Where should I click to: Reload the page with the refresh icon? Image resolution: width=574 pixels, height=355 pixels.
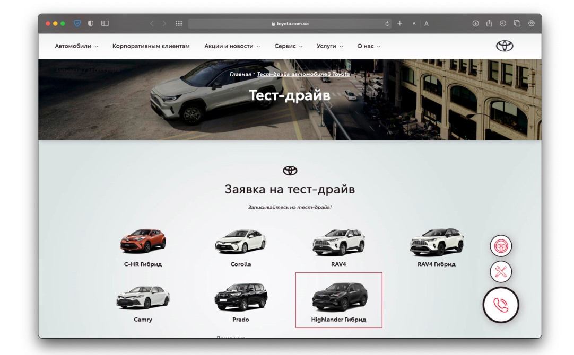click(x=387, y=24)
